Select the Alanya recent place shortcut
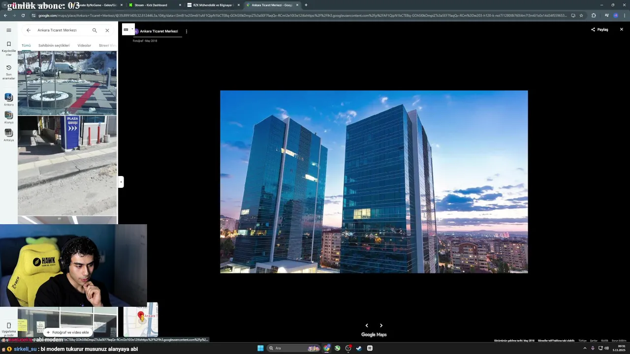Screen dimensions: 630x354 click(8, 117)
